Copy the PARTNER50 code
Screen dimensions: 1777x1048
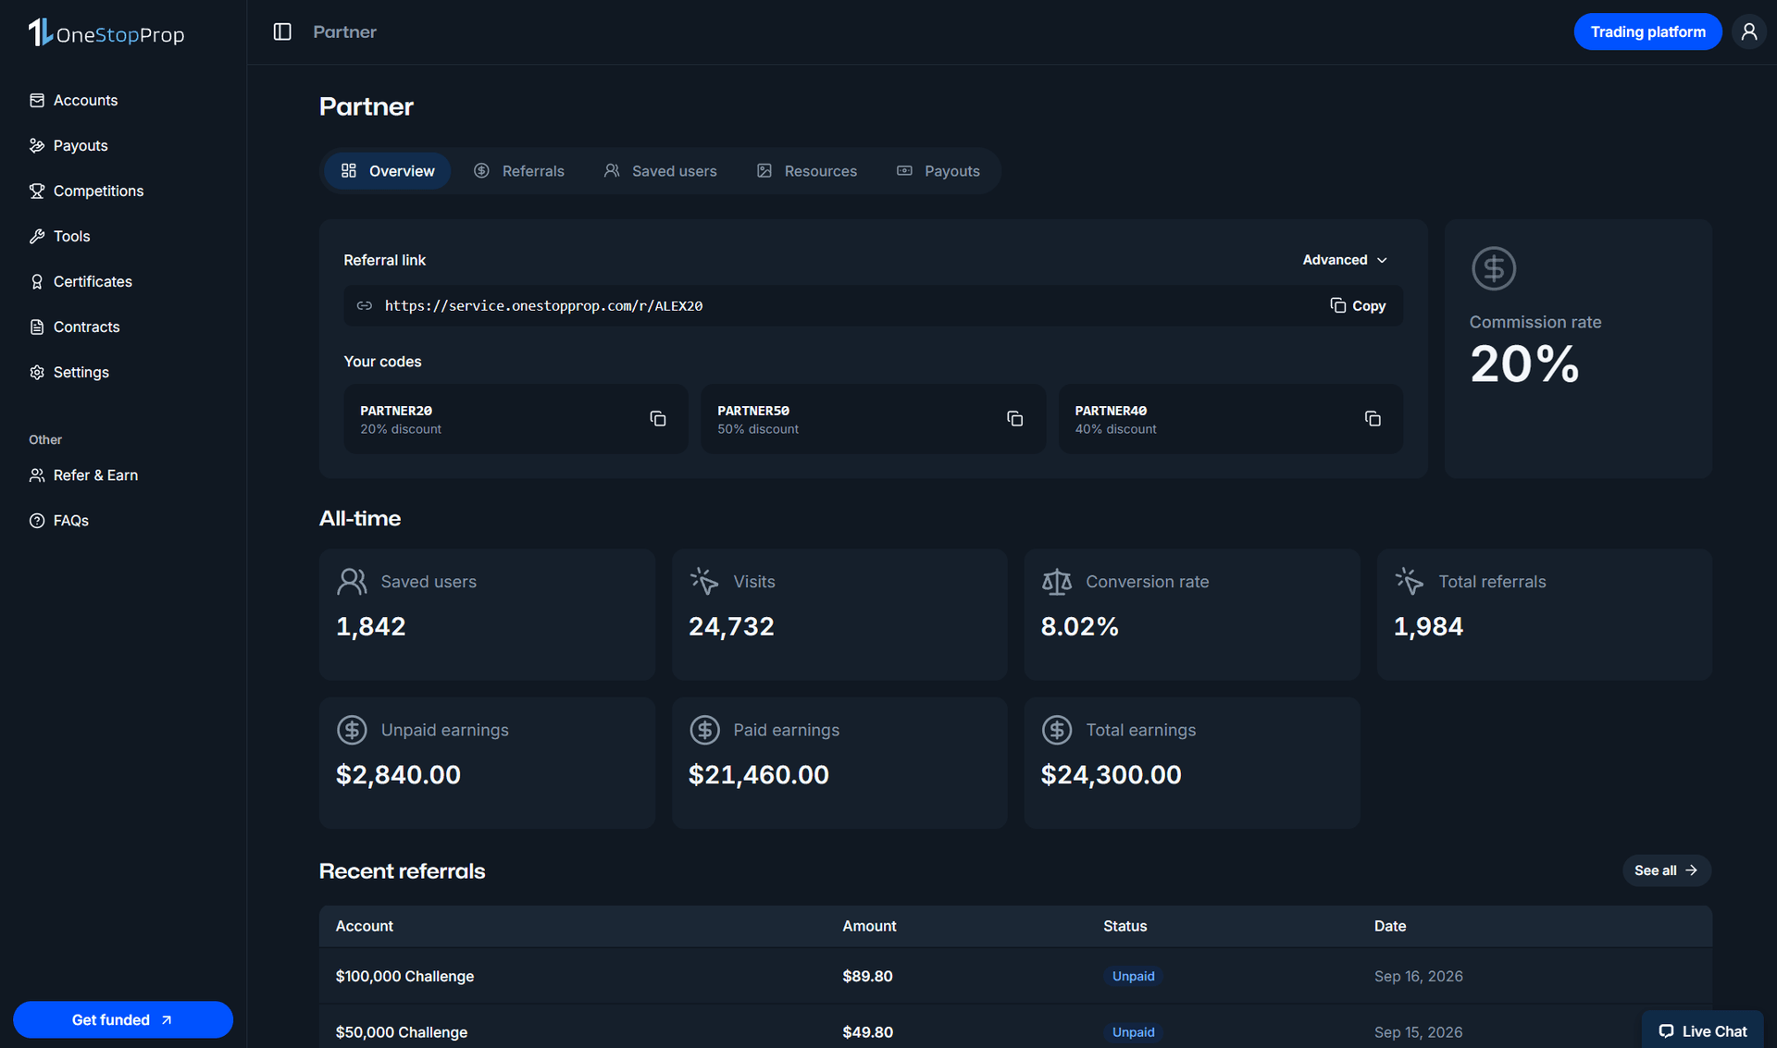pyautogui.click(x=1015, y=419)
